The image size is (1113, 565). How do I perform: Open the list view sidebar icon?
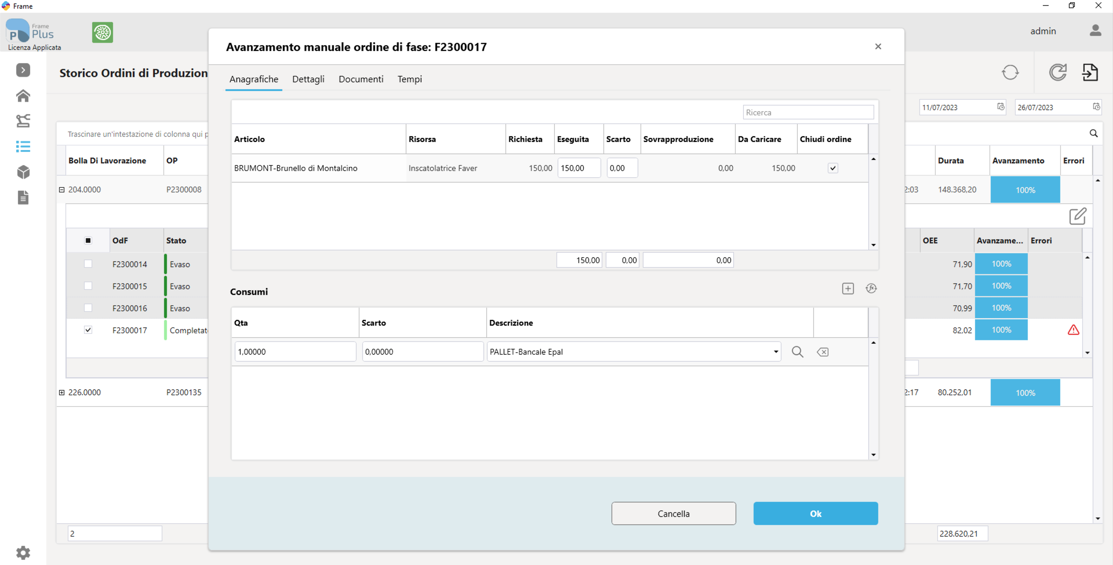[x=23, y=146]
